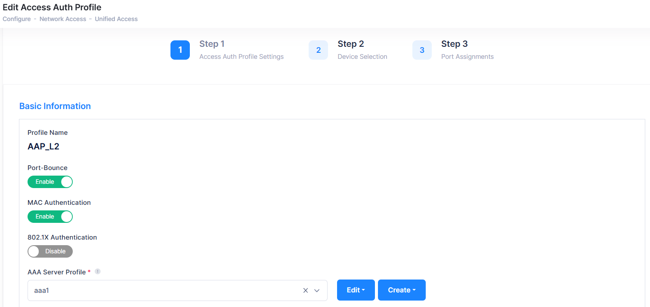Click the MAC Authentication toggle knob circle

66,216
